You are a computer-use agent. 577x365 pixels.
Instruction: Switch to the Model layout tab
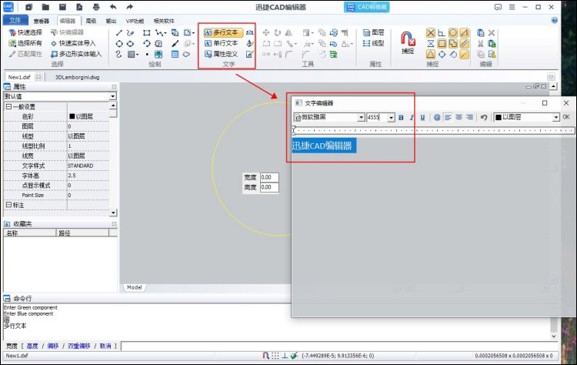135,287
